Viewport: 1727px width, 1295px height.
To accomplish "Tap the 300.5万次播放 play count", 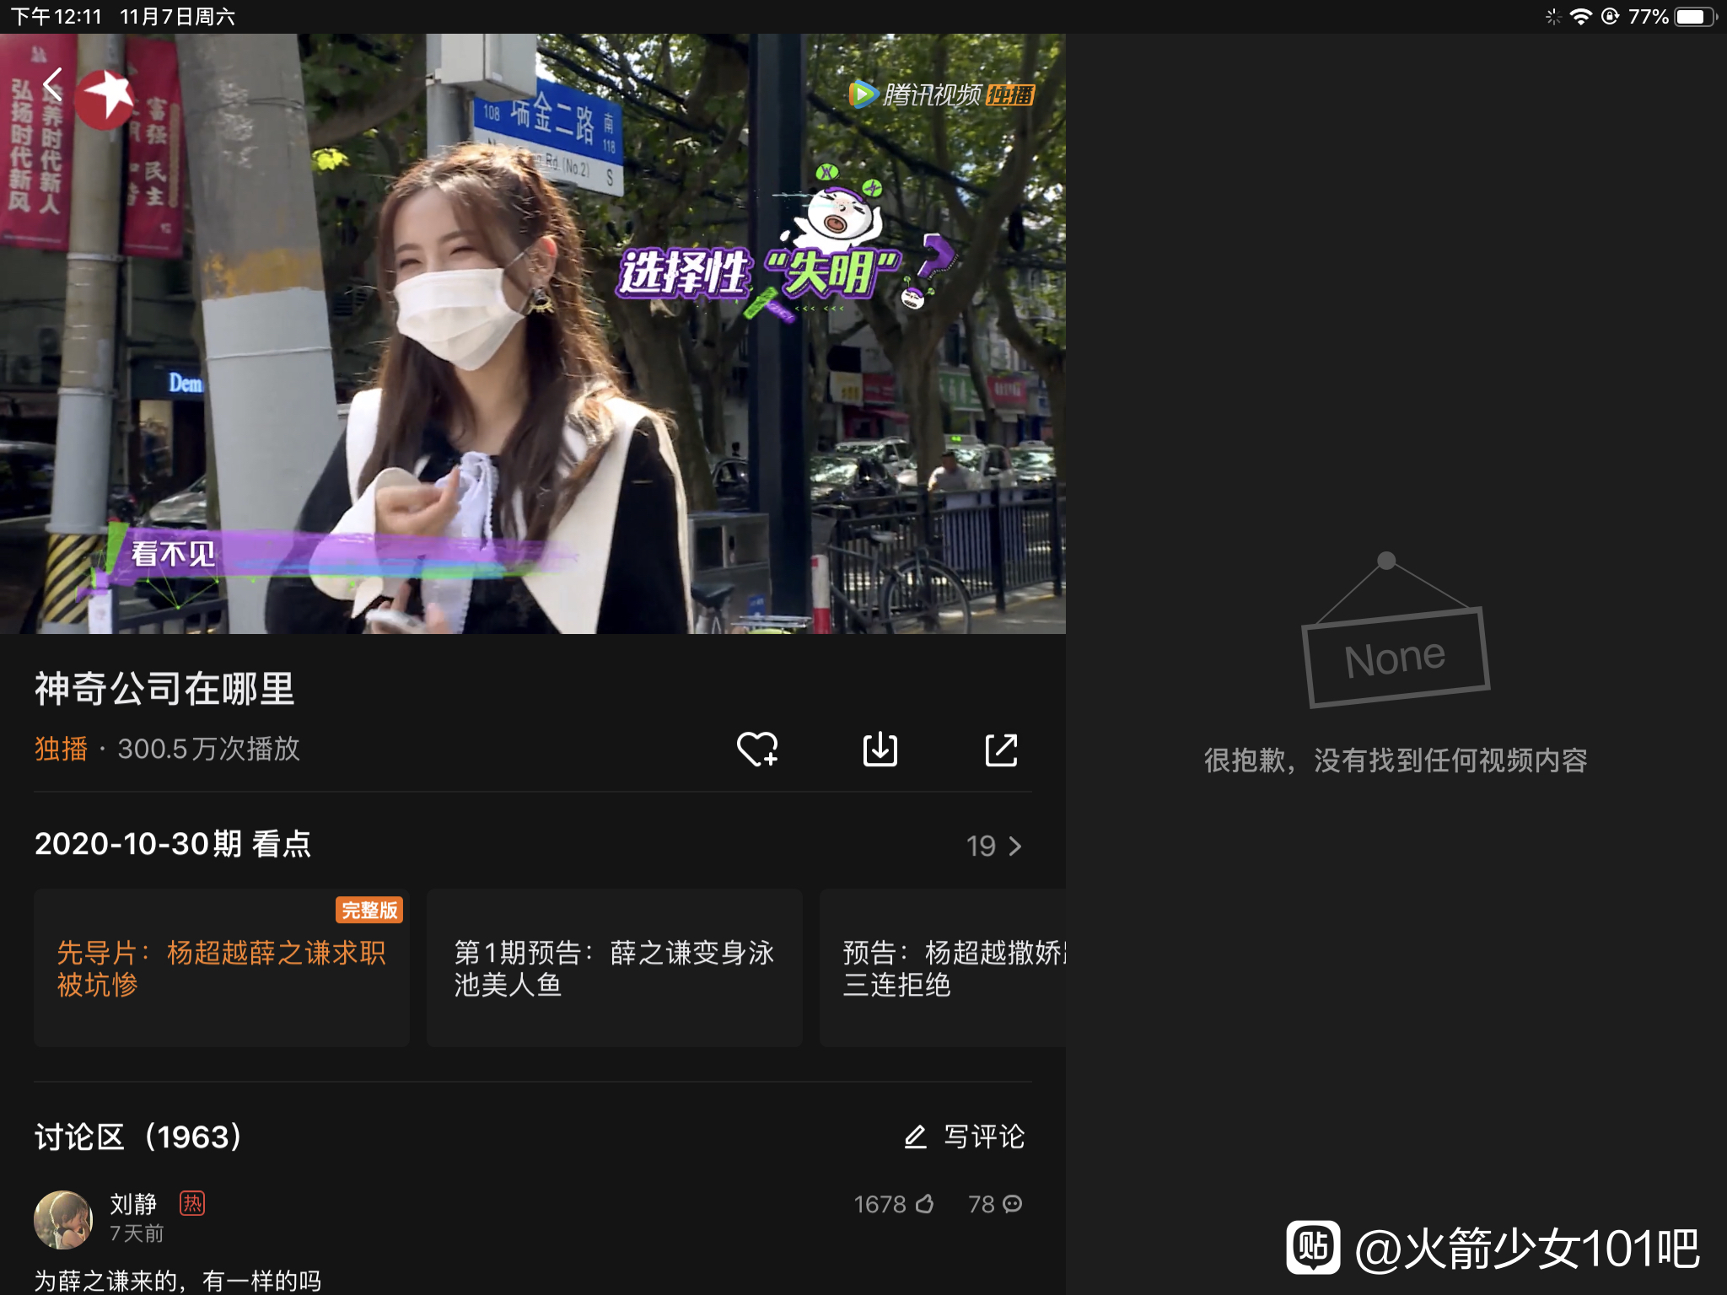I will pos(209,749).
